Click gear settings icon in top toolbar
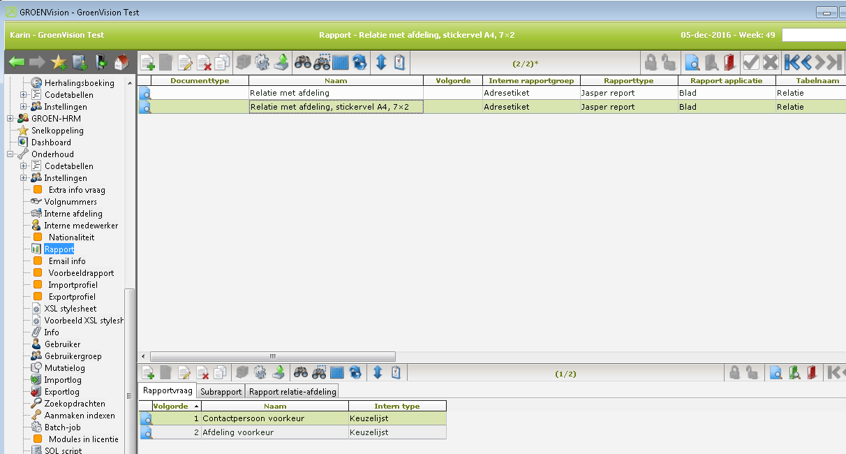Viewport: 846px width, 454px height. pyautogui.click(x=262, y=63)
